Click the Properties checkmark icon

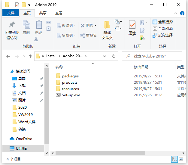[132, 24]
